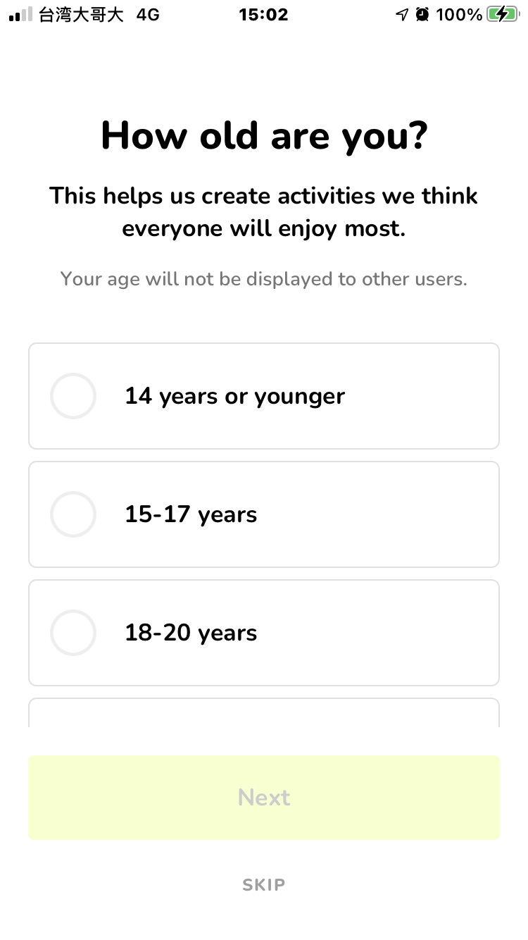Tap the alarm clock status icon
Screen dimensions: 528x940
point(422,14)
